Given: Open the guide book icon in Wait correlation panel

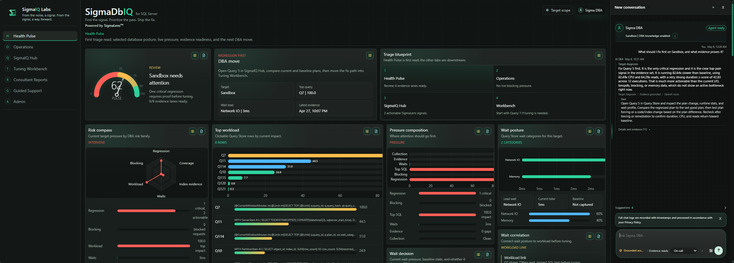Looking at the screenshot, I should [590, 237].
